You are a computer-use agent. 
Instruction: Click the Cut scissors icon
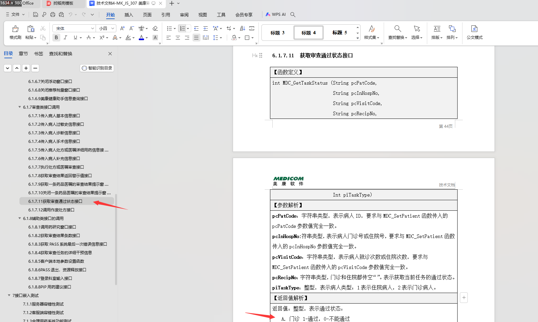coord(43,29)
